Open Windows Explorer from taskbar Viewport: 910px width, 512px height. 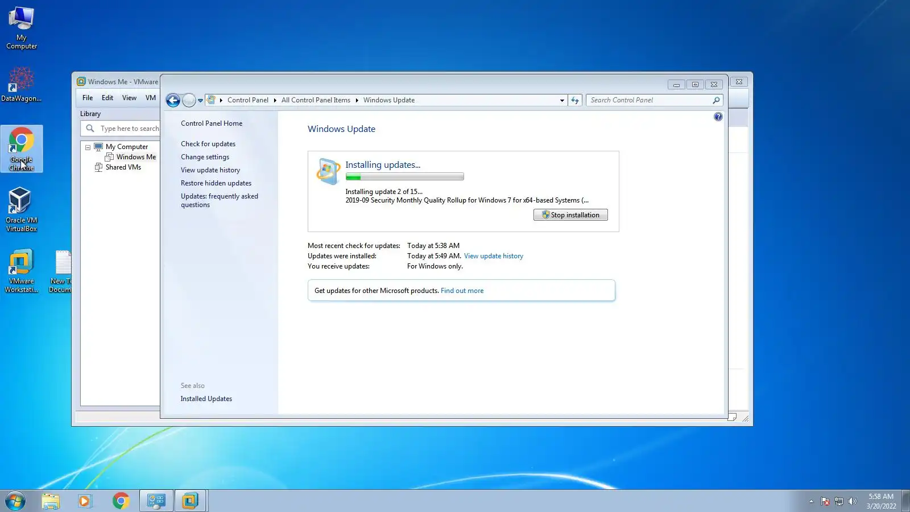tap(51, 501)
